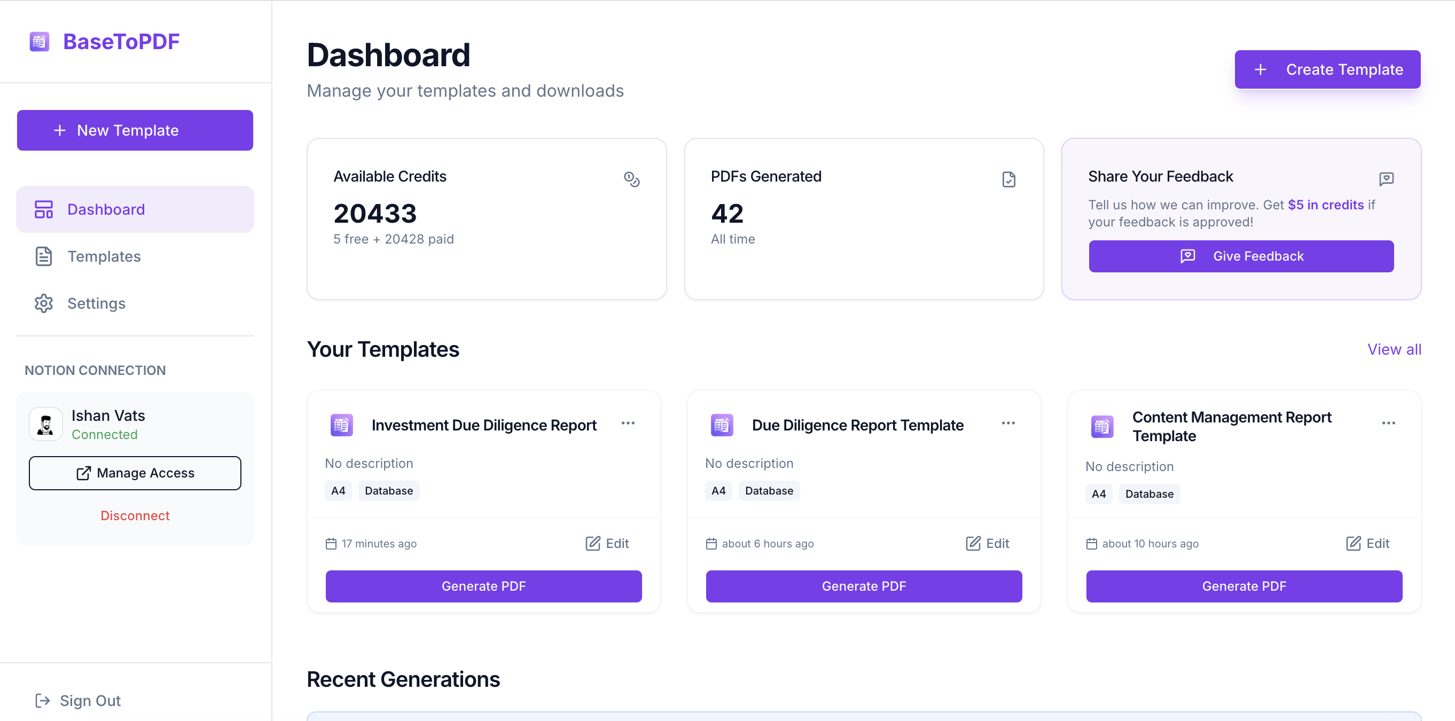Click the Templates document icon in sidebar

[x=43, y=256]
